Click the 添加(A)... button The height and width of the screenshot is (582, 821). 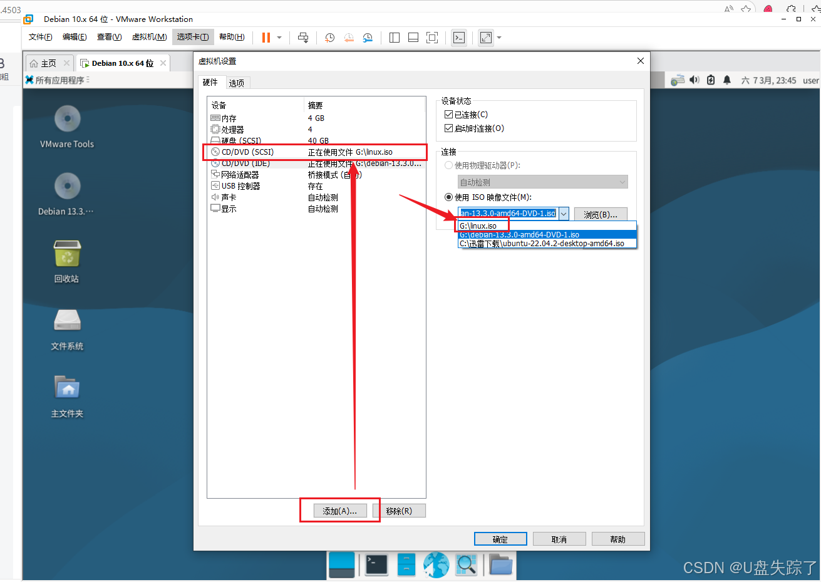point(339,511)
